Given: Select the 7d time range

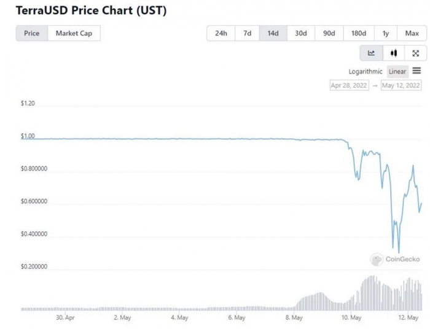Looking at the screenshot, I should click(x=247, y=33).
